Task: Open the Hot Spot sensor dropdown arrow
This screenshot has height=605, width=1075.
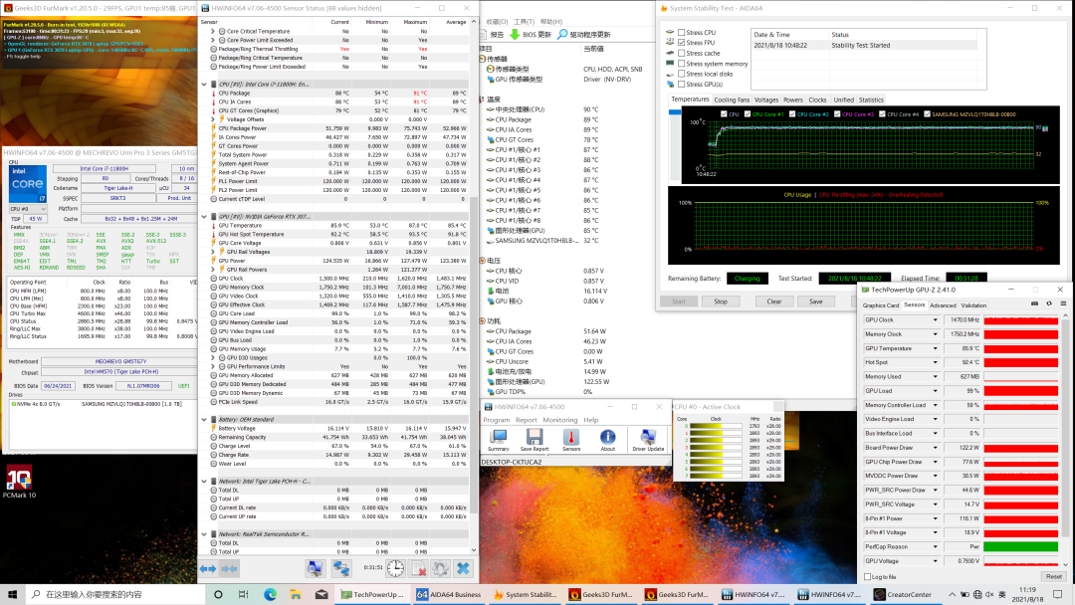Action: click(937, 362)
